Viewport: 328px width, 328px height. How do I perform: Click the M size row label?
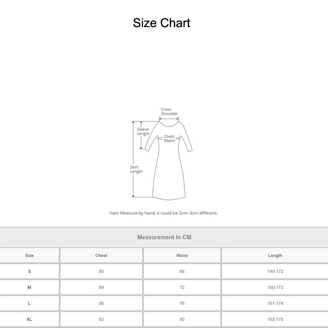coord(30,287)
